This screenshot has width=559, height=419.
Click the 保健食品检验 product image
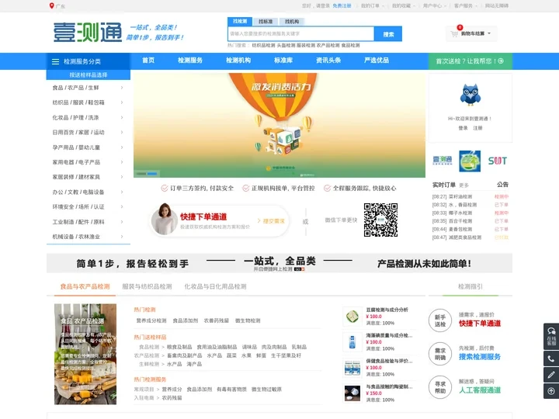pos(352,367)
